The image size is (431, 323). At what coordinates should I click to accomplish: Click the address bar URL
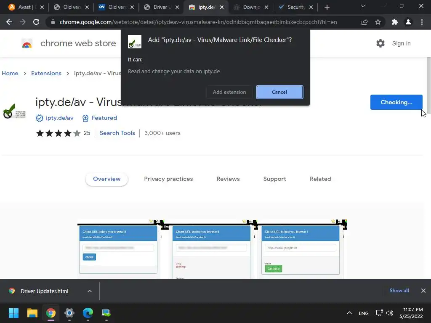(x=198, y=22)
